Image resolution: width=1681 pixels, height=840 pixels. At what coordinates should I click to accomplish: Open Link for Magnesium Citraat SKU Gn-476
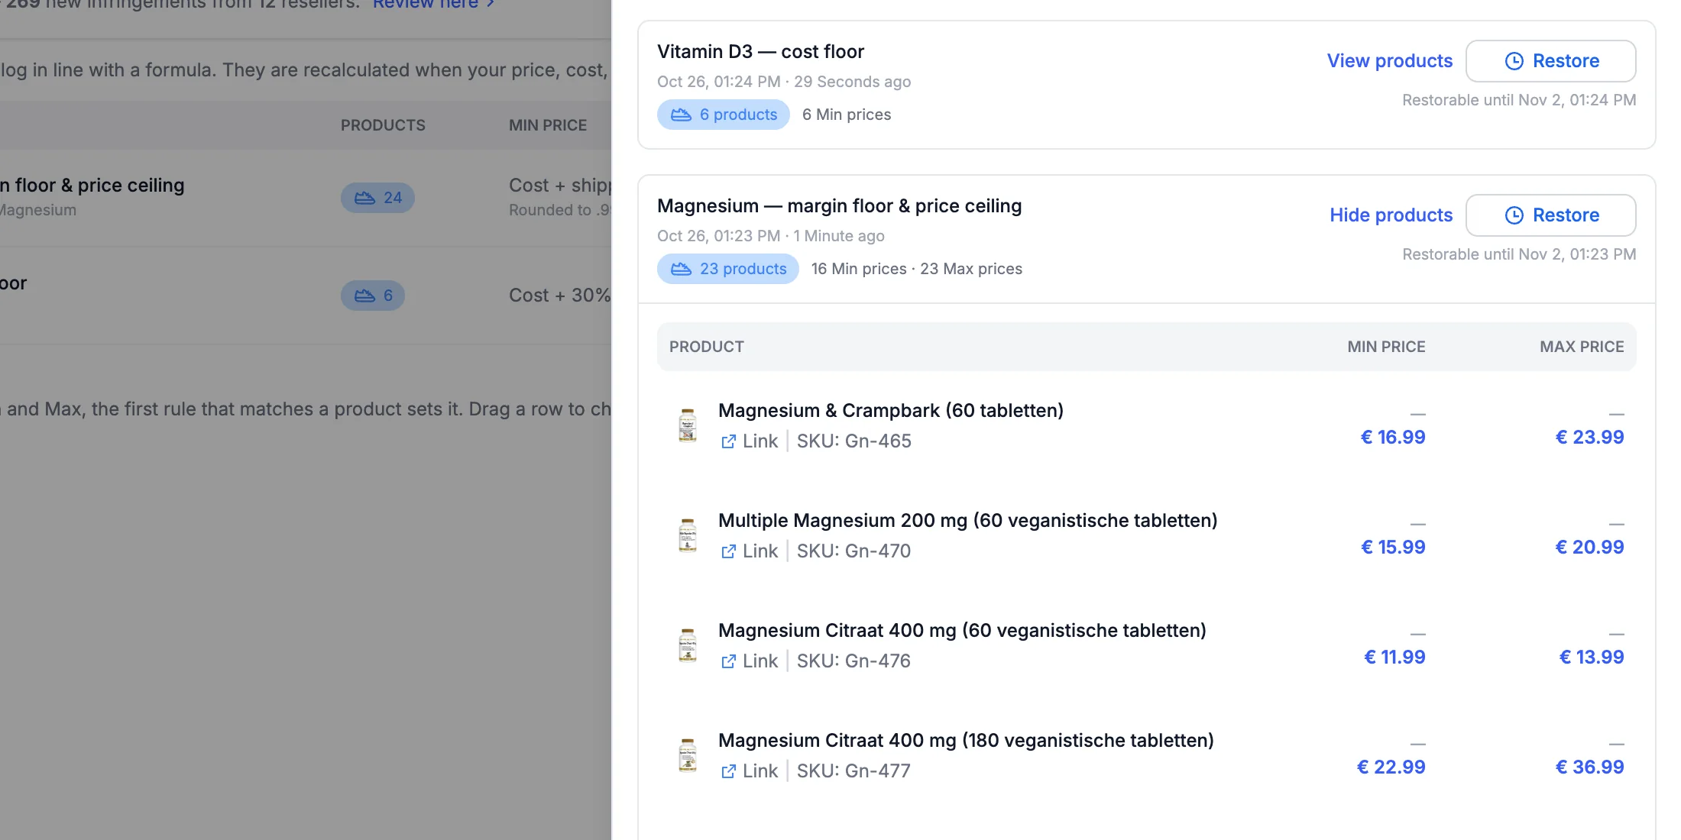coord(749,661)
